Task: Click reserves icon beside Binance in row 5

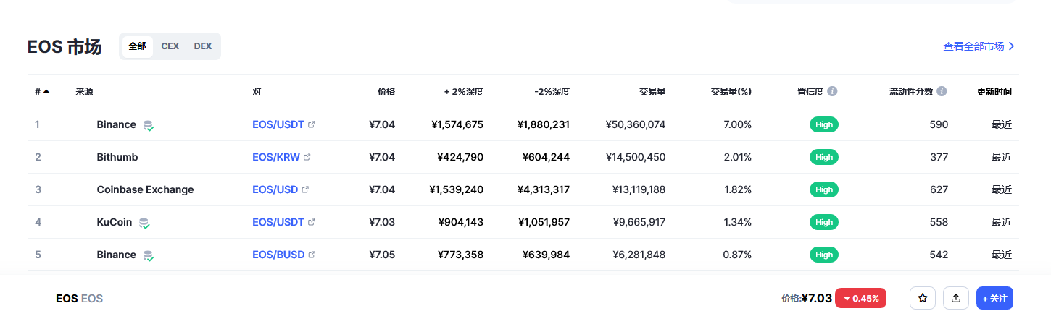Action: point(148,255)
